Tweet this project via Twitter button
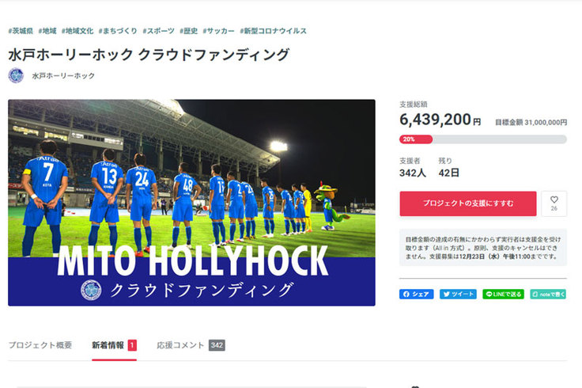The image size is (582, 388). pyautogui.click(x=458, y=294)
